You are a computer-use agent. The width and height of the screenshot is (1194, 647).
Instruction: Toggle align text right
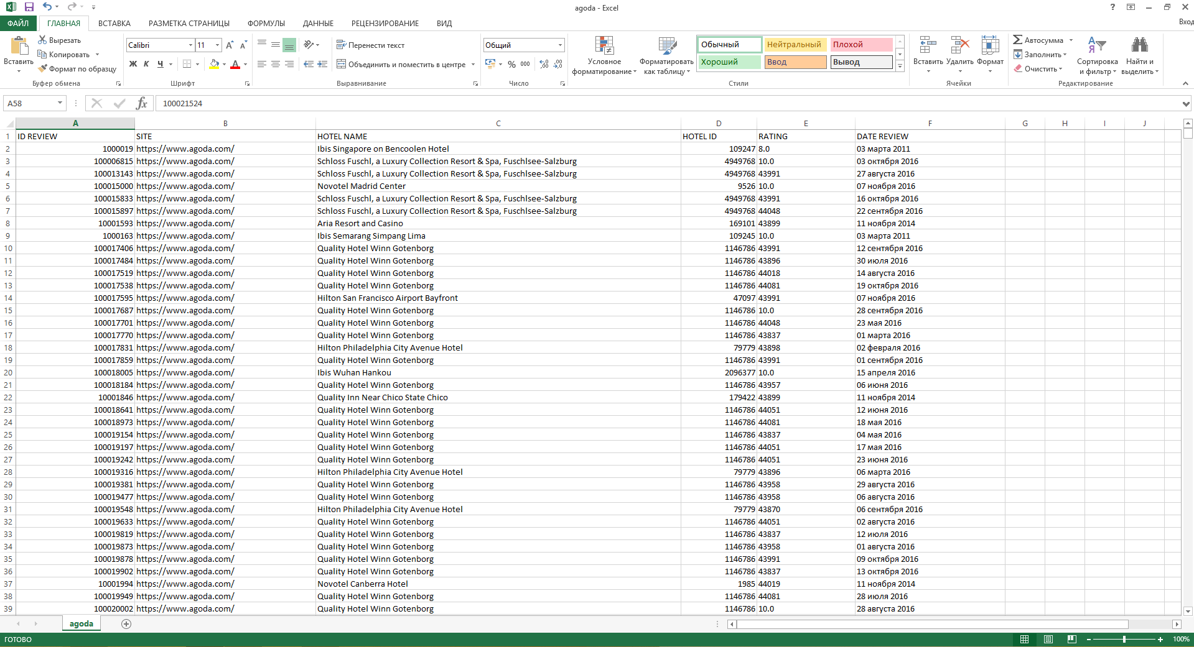click(x=289, y=64)
